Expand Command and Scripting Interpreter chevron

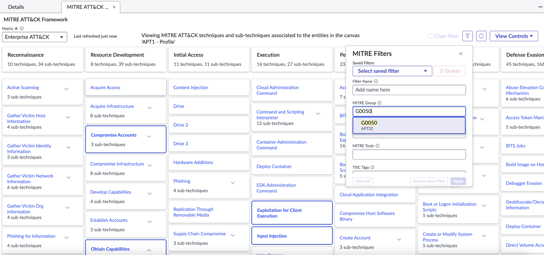318,114
